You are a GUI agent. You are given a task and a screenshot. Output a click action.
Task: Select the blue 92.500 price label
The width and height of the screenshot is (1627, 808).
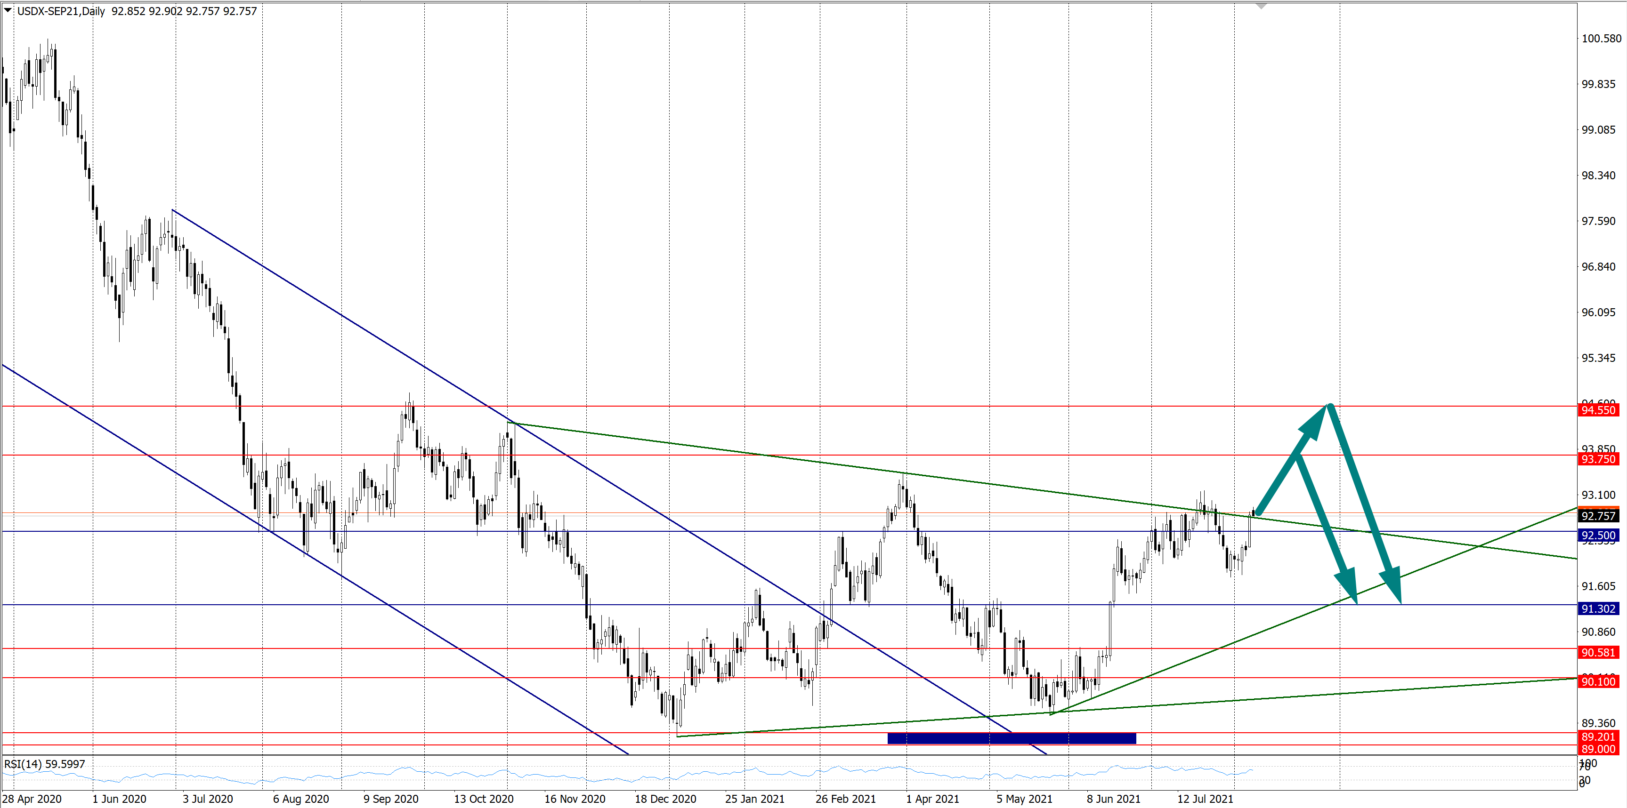1598,536
